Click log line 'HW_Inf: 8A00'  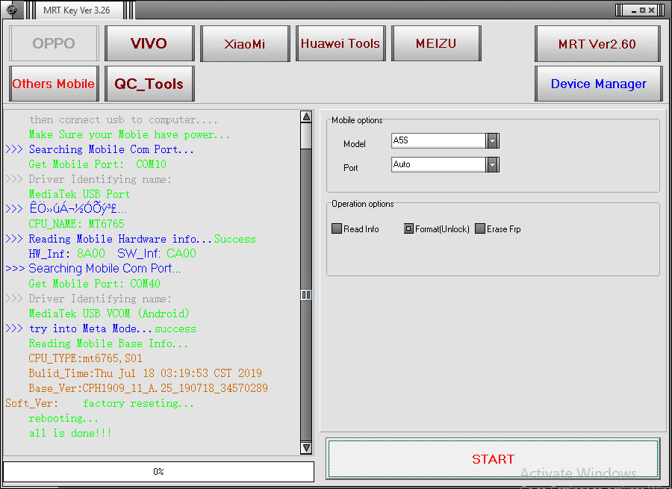point(67,254)
